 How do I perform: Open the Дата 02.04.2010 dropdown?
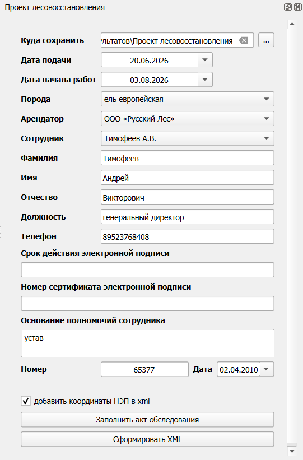267,369
